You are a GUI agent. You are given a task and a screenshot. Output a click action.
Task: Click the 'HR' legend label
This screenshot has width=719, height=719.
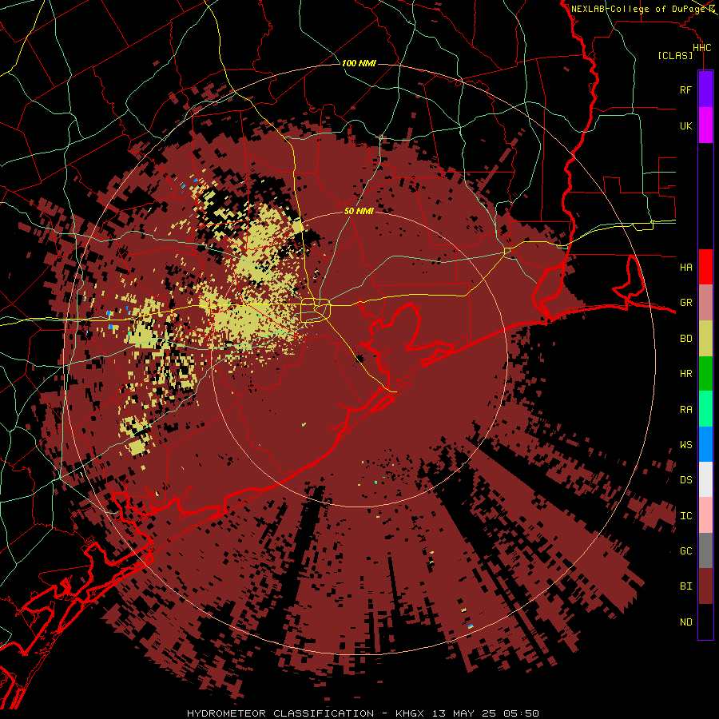point(685,374)
